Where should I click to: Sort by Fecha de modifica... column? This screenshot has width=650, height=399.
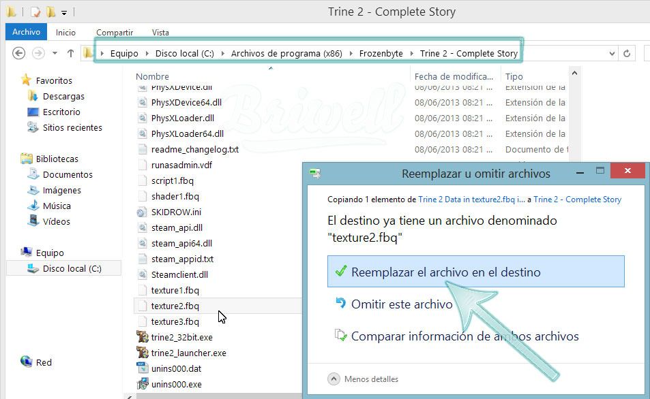[x=454, y=76]
